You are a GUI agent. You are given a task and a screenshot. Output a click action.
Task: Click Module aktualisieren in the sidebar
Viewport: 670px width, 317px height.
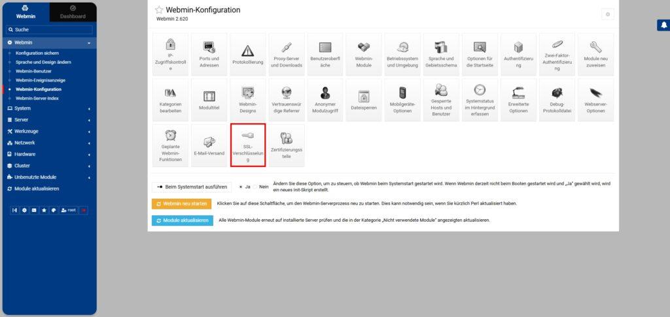pos(37,189)
